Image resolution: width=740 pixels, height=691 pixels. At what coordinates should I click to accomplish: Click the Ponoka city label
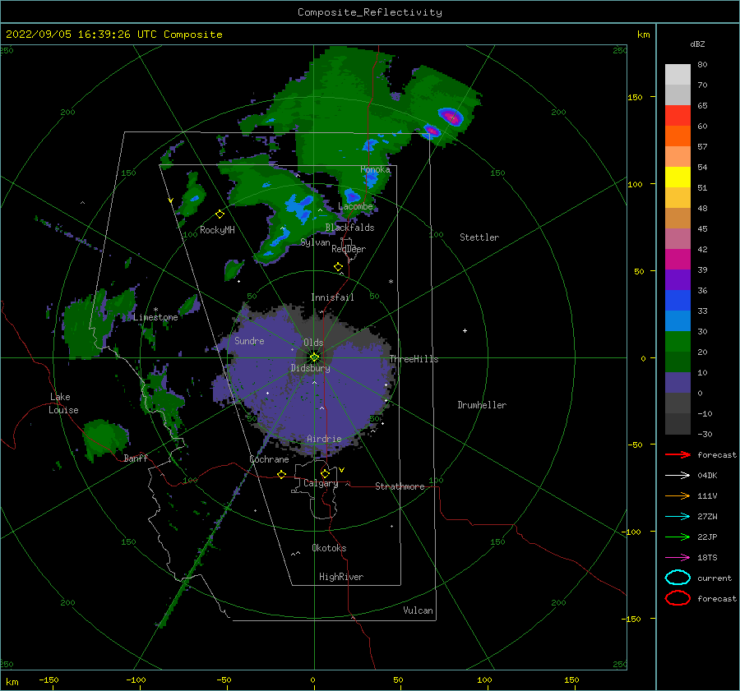tap(375, 169)
